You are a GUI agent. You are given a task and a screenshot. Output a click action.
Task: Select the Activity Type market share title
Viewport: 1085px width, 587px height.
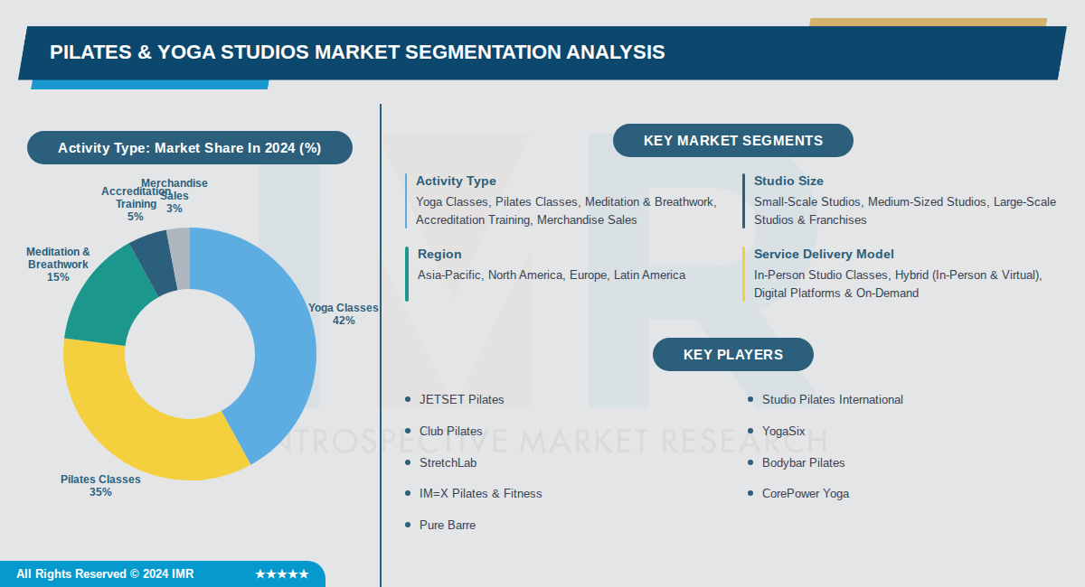tap(189, 148)
